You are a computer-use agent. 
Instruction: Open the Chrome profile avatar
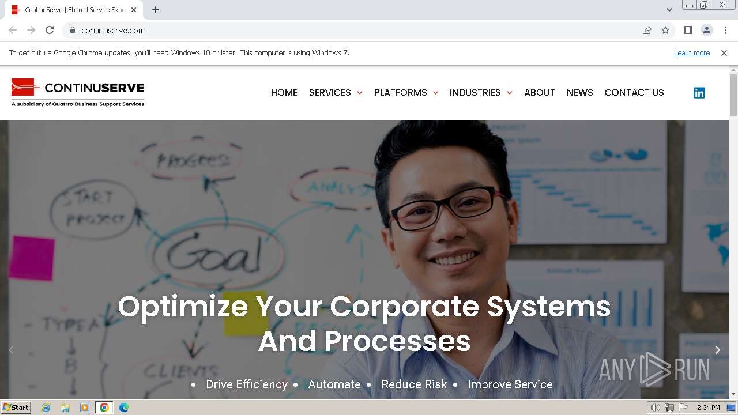706,30
